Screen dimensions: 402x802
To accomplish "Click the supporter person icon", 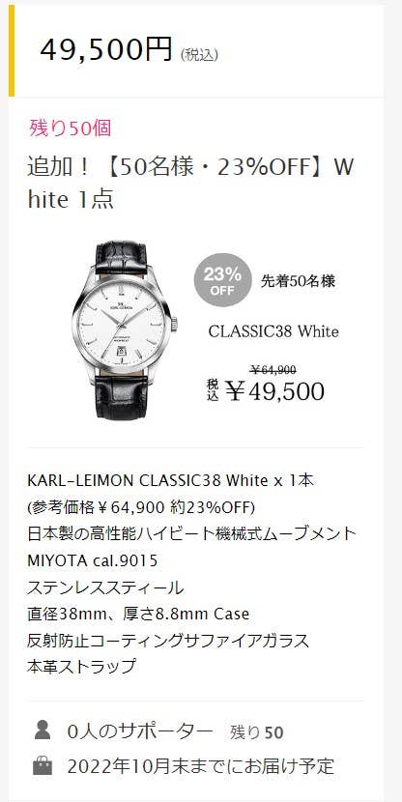I will (x=43, y=730).
